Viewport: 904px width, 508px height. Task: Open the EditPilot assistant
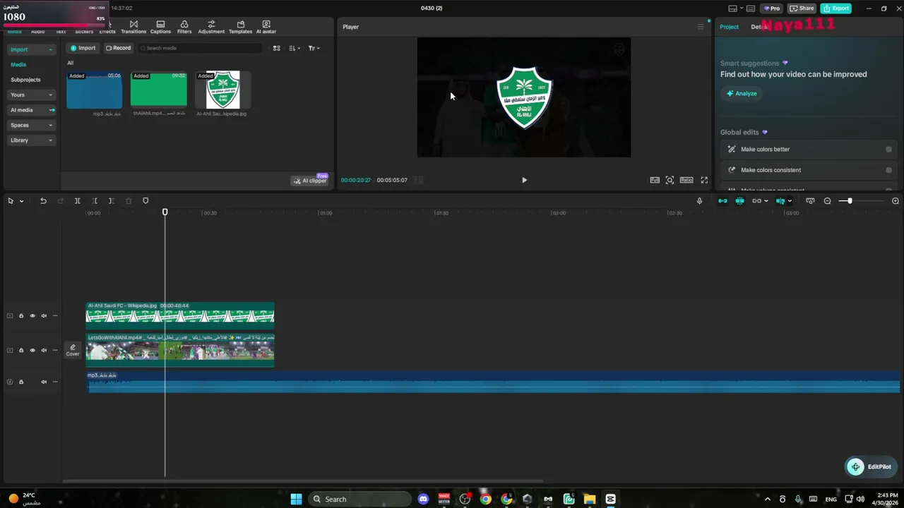click(x=871, y=466)
